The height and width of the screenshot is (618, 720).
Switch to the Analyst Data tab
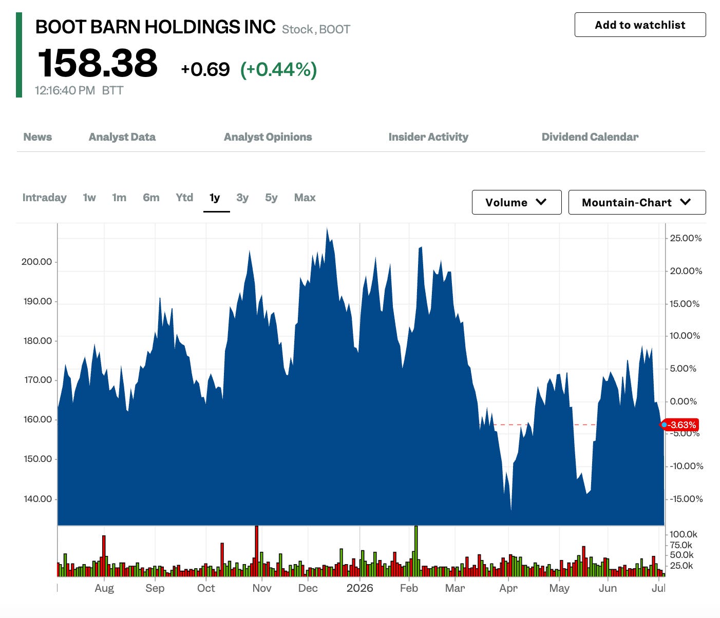click(x=122, y=137)
